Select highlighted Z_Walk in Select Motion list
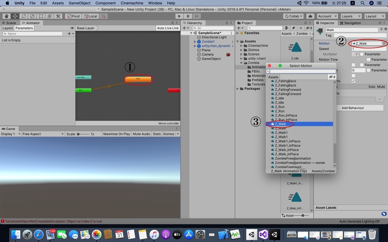Viewport: 388px width, 242px height. pyautogui.click(x=299, y=124)
